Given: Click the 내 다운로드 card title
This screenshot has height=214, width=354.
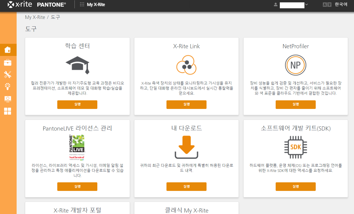Looking at the screenshot, I should click(186, 128).
